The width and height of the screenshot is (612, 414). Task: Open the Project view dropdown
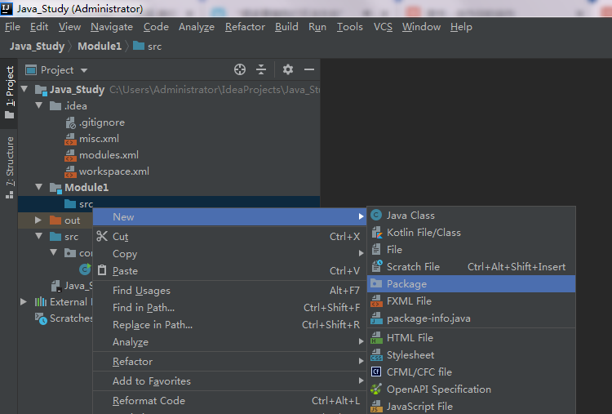84,70
